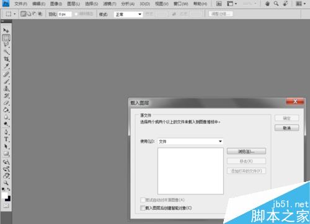
Task: Open the 帮助(H) menu
Action: pos(200,4)
